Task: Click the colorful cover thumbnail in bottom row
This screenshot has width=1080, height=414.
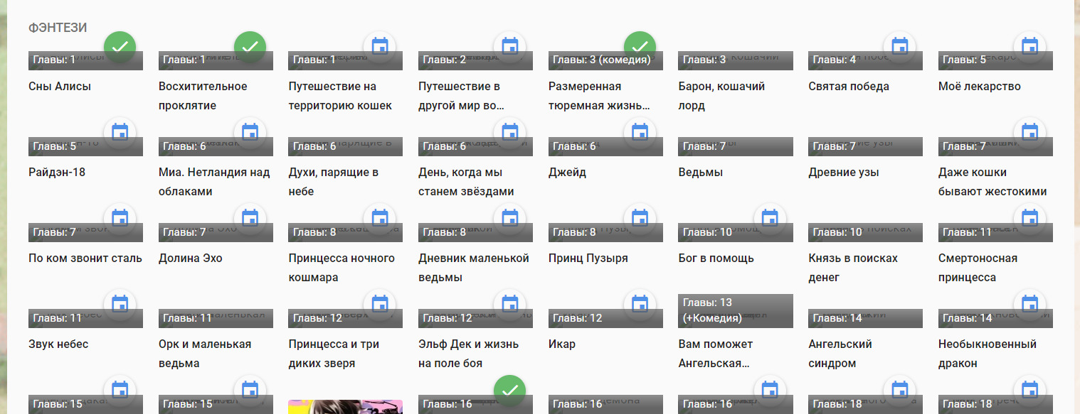Action: [345, 406]
